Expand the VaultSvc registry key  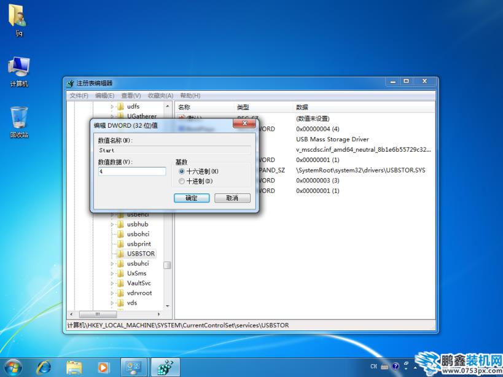tap(112, 284)
